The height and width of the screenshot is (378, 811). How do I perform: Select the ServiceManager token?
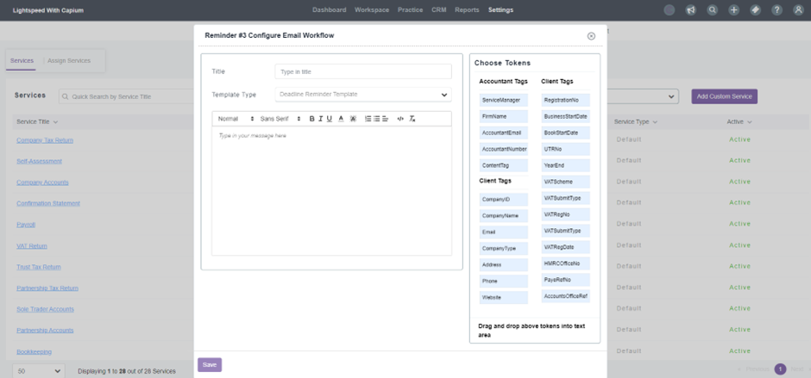point(503,100)
